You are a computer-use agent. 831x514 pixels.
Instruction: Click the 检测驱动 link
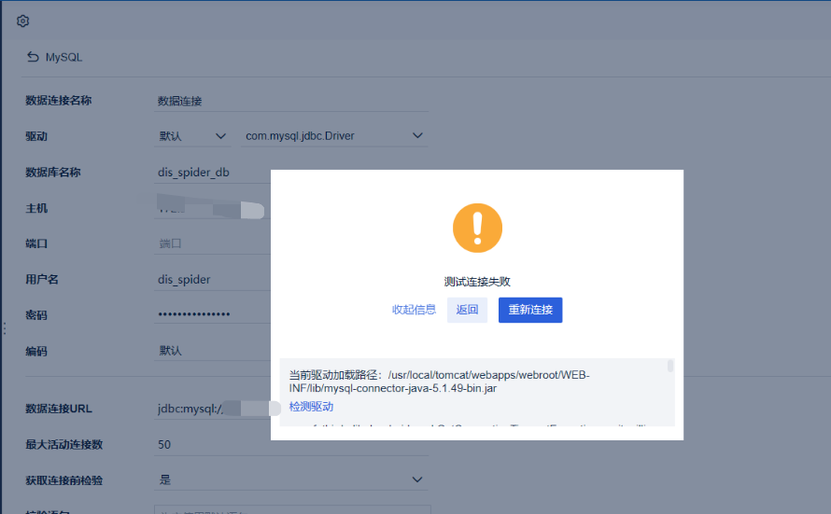(x=311, y=407)
